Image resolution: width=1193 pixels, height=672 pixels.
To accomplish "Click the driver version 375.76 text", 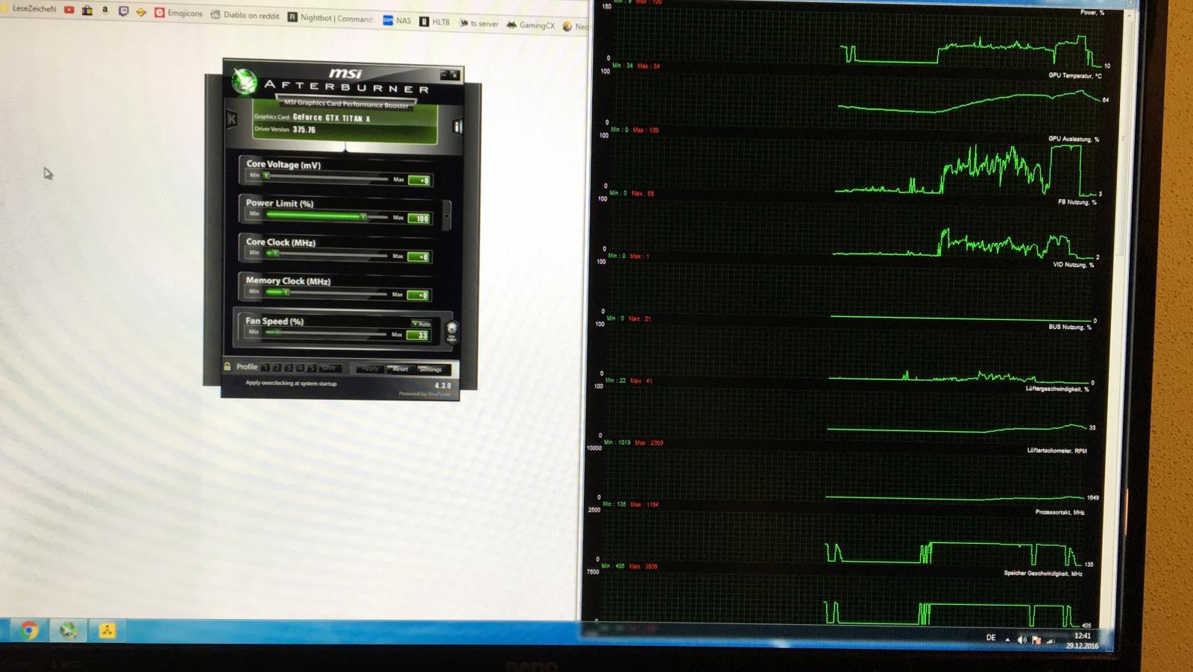I will click(x=304, y=130).
